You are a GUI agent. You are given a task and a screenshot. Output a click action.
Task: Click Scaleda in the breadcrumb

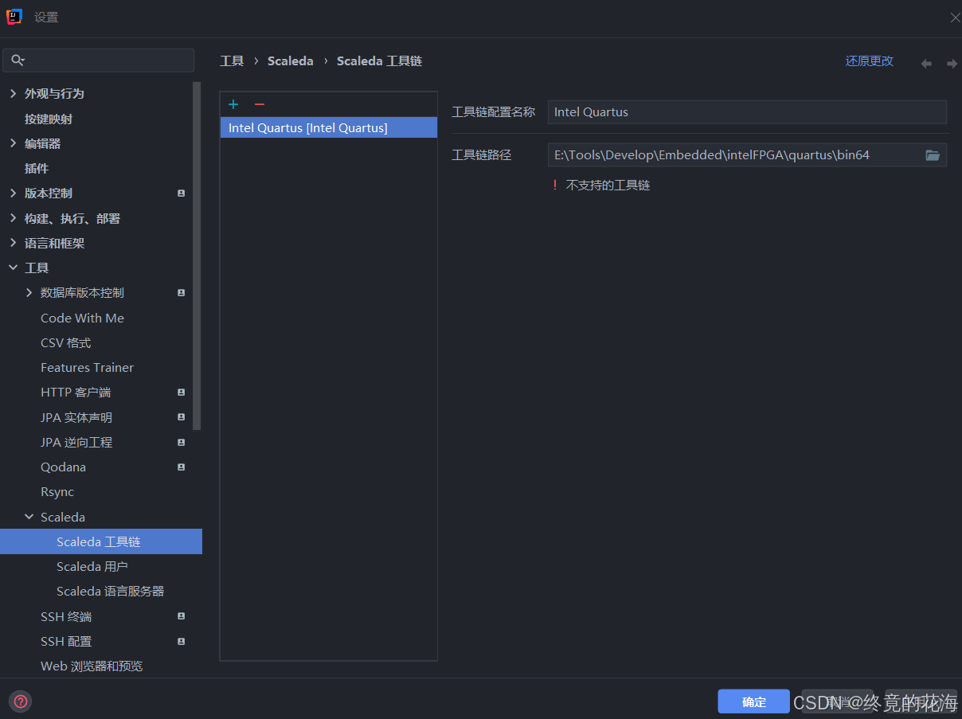pyautogui.click(x=291, y=61)
